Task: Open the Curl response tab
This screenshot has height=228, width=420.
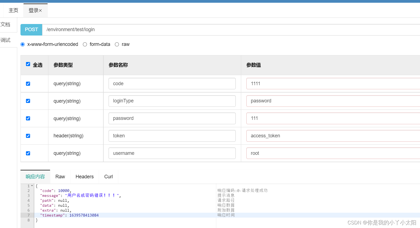Action: pyautogui.click(x=109, y=177)
